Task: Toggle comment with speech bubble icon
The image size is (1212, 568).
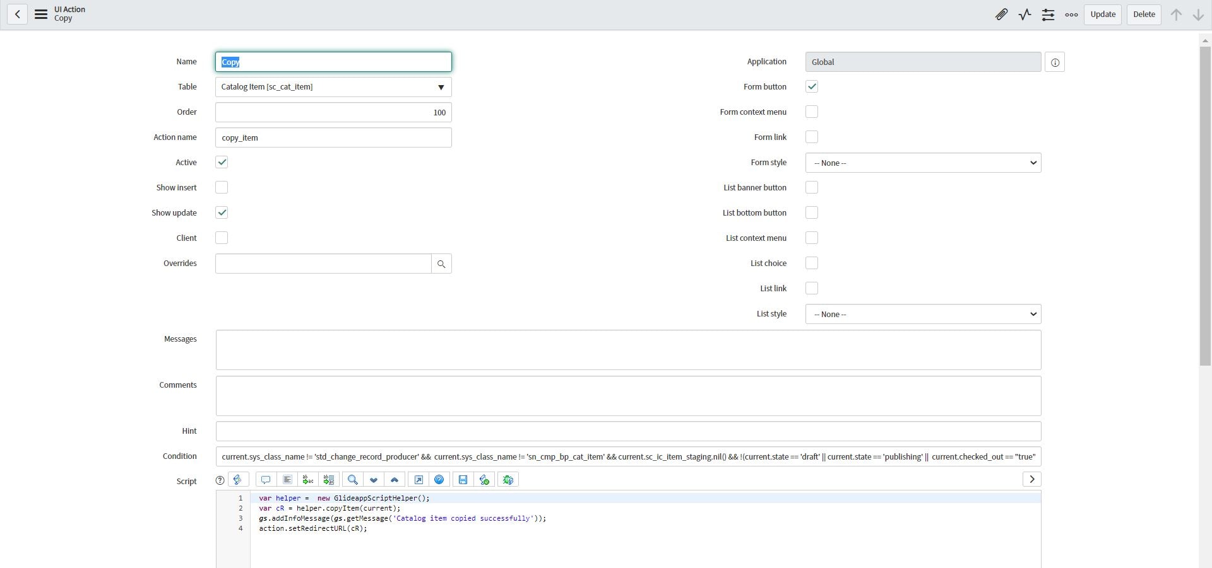Action: [266, 480]
